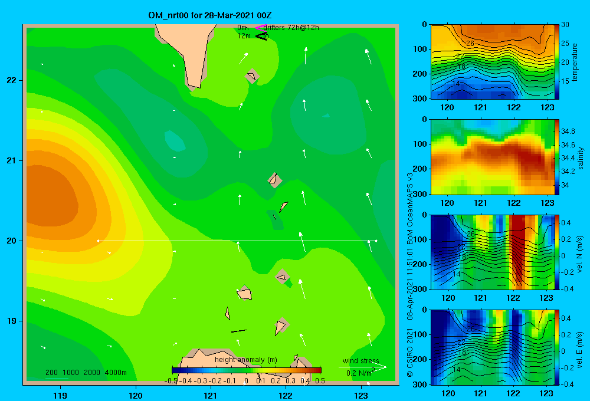Click the 'drifters 72h@12h' legend text
This screenshot has height=401, width=590.
(x=291, y=28)
